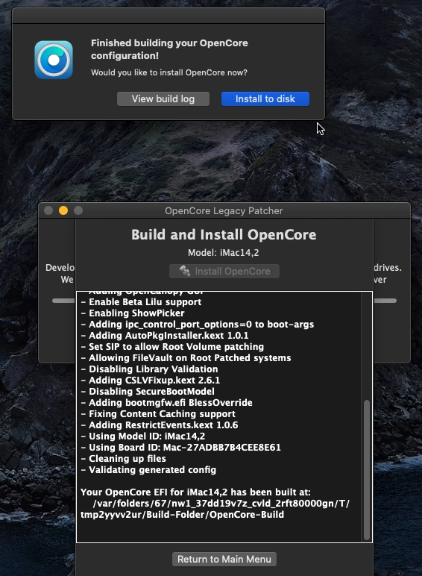Select log line 'Enable Beta Lilu support'
The height and width of the screenshot is (576, 422).
[141, 302]
